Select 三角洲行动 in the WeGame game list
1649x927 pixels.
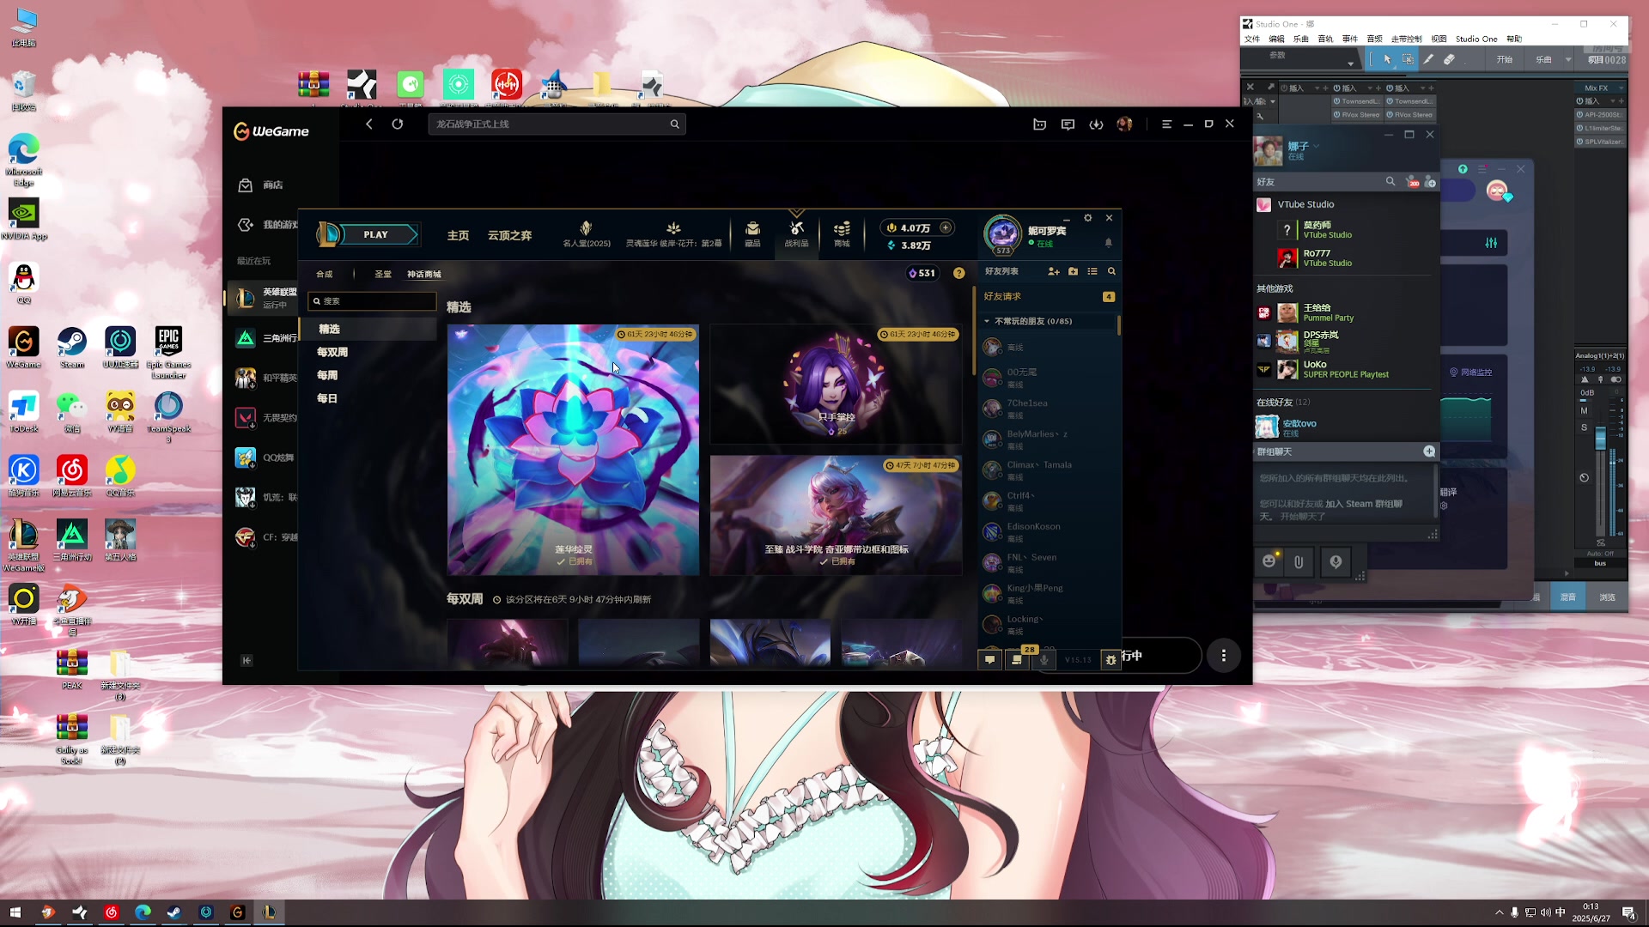(265, 338)
